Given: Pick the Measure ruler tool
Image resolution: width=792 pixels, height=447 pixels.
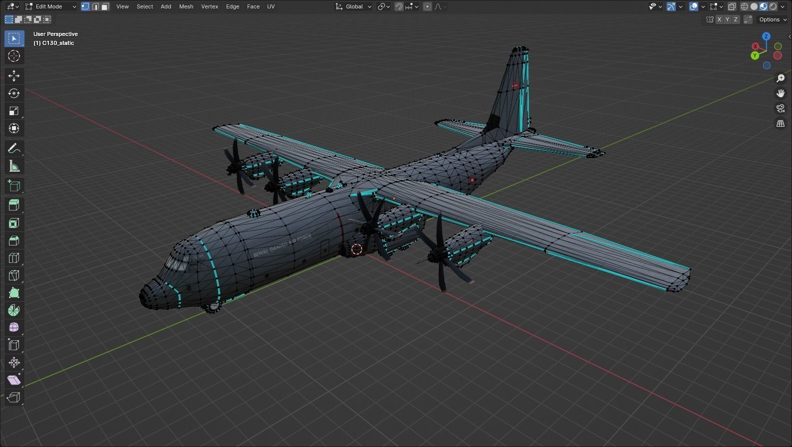Looking at the screenshot, I should pos(14,166).
